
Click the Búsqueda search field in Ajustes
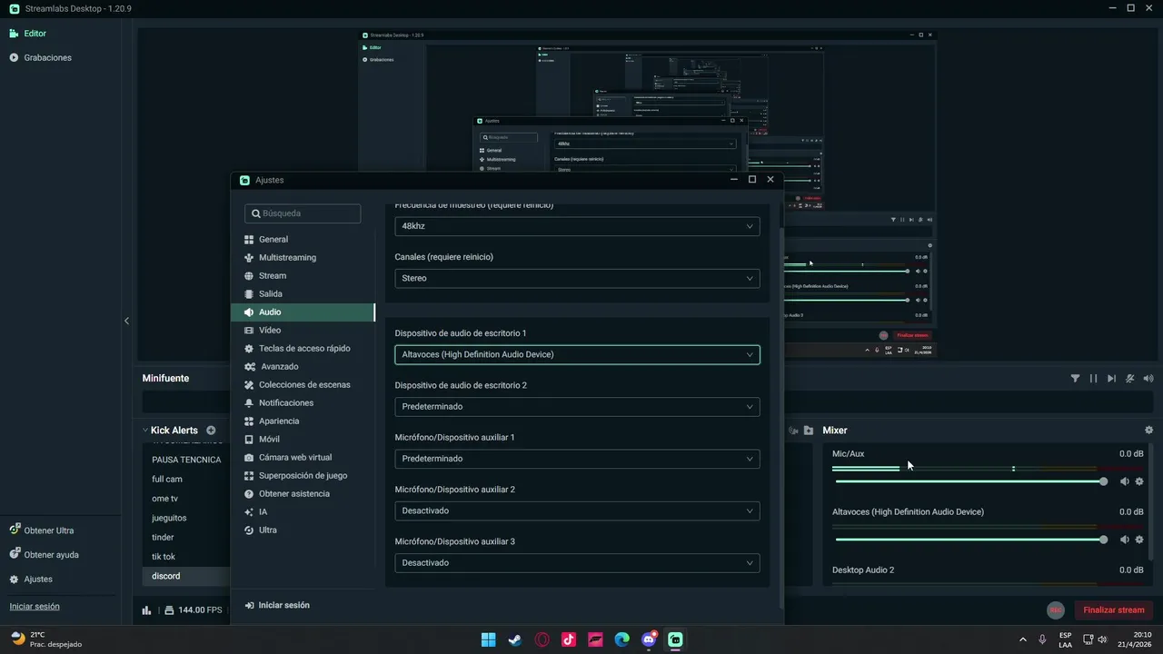(x=303, y=213)
